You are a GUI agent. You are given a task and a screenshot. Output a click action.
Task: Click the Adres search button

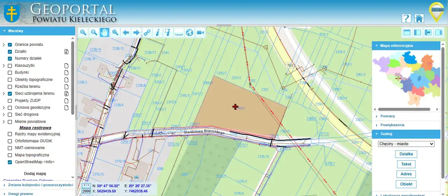point(406,174)
